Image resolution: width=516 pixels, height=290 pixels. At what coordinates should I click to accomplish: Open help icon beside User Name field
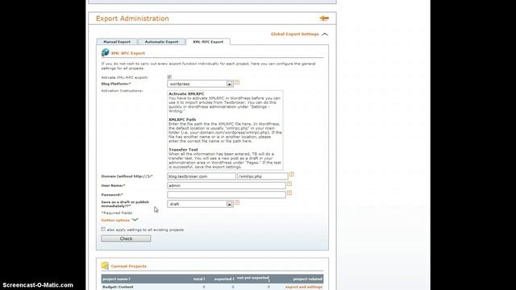(x=289, y=184)
